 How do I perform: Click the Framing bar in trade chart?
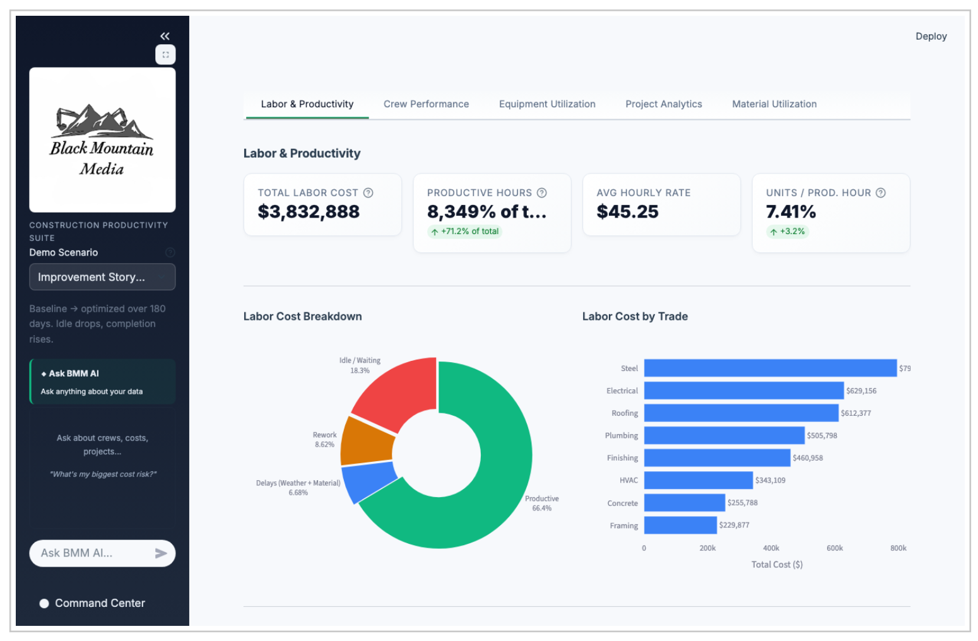pos(681,525)
